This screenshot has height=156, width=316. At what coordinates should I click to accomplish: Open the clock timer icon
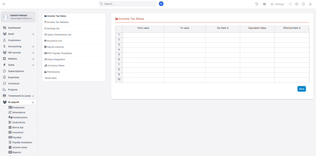point(303,4)
